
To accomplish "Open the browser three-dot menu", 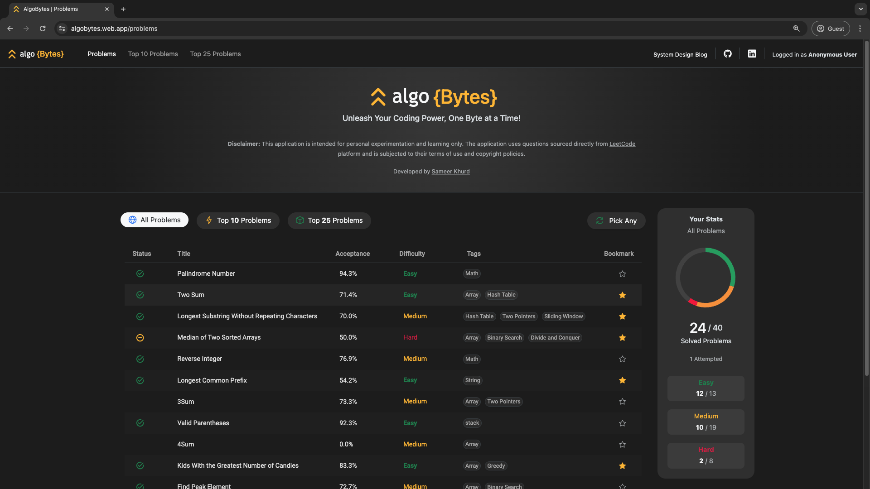I will click(860, 29).
